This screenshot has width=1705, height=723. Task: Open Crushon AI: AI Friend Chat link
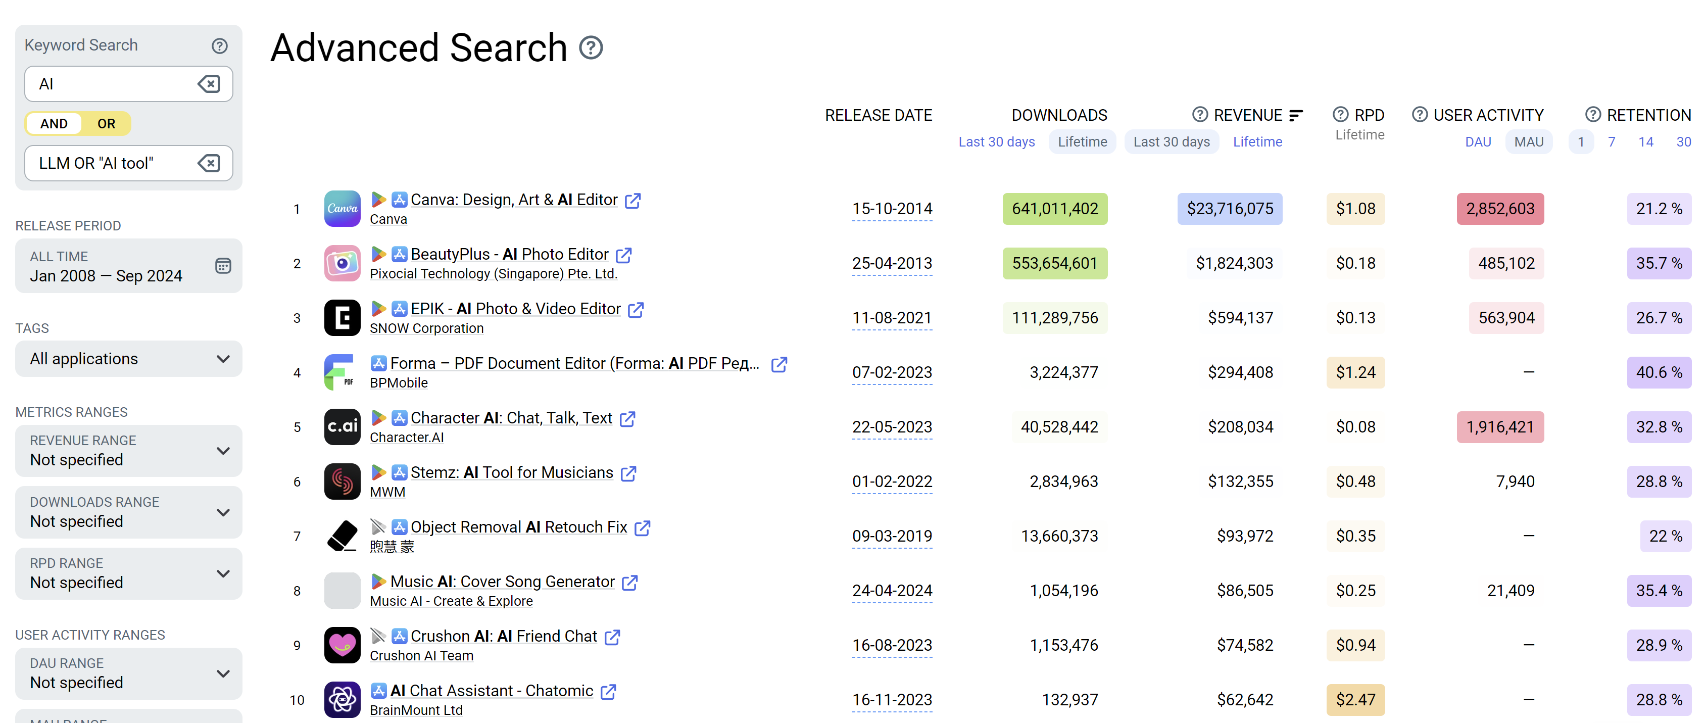click(x=504, y=636)
